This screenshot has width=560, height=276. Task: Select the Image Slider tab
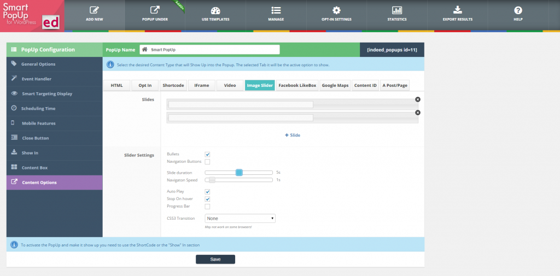(x=260, y=85)
